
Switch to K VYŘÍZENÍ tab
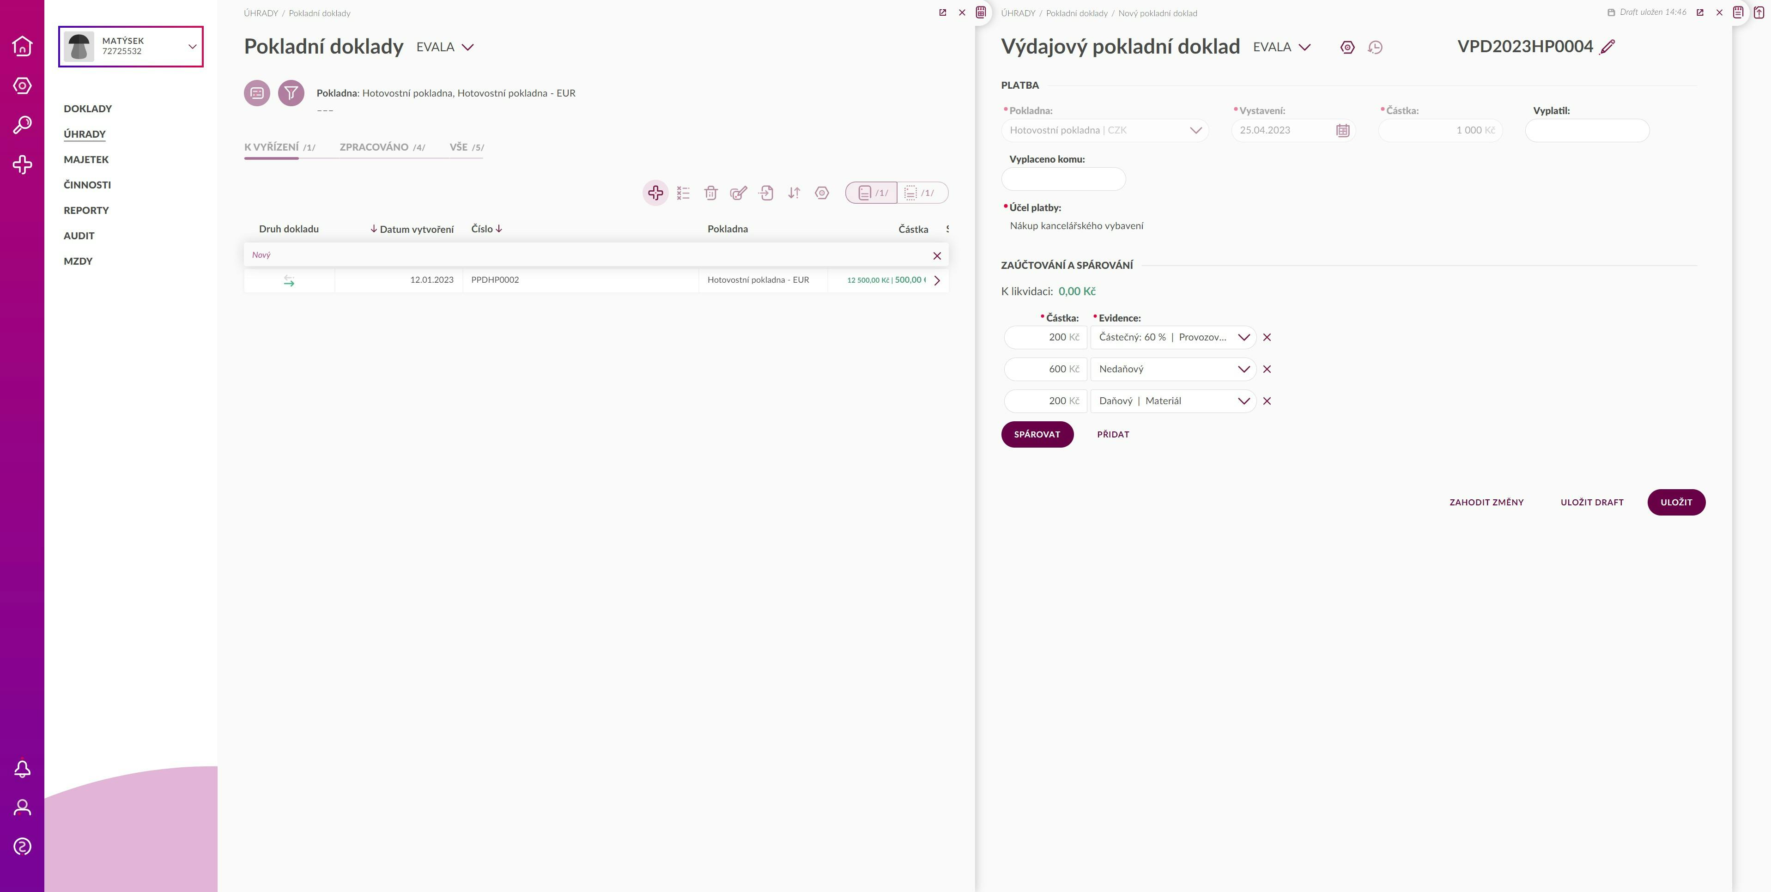coord(279,147)
